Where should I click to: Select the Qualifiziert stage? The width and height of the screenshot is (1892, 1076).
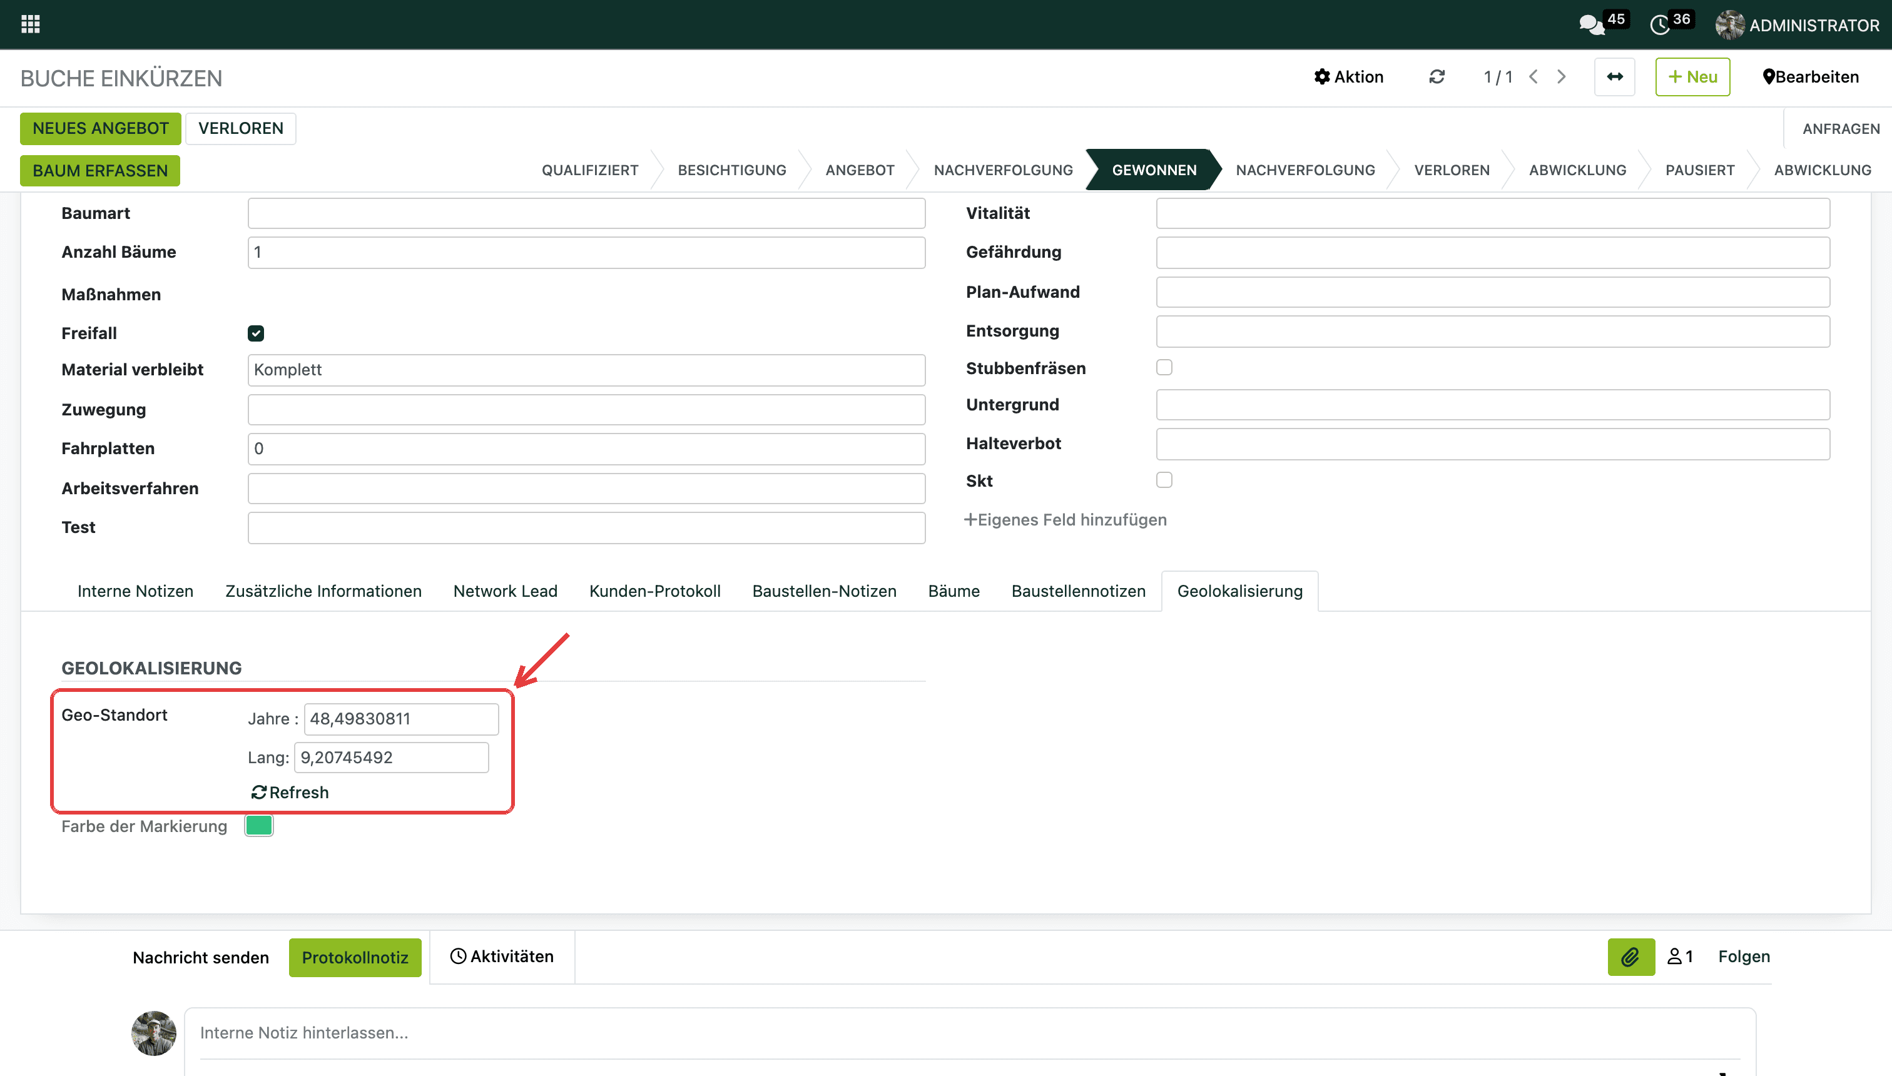pyautogui.click(x=590, y=170)
